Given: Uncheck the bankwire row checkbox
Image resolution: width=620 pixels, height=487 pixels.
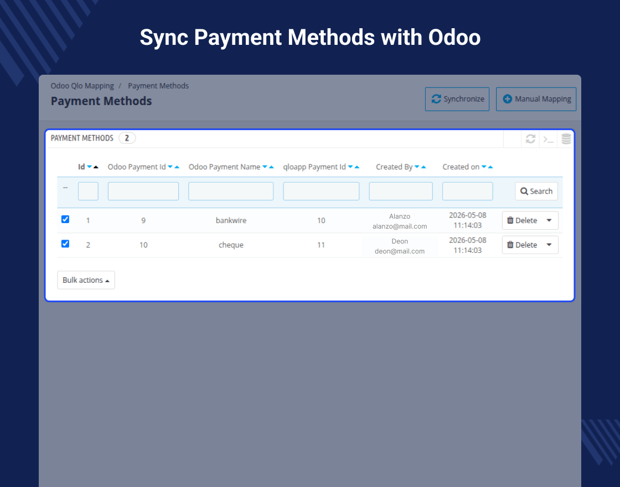Looking at the screenshot, I should pyautogui.click(x=65, y=219).
